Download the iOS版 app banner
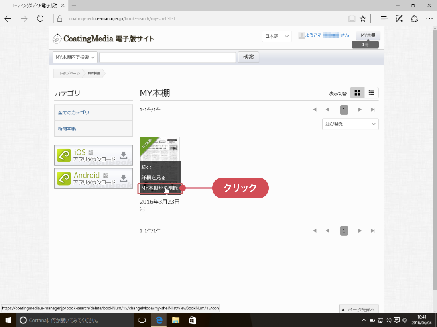The image size is (437, 327). click(x=93, y=155)
